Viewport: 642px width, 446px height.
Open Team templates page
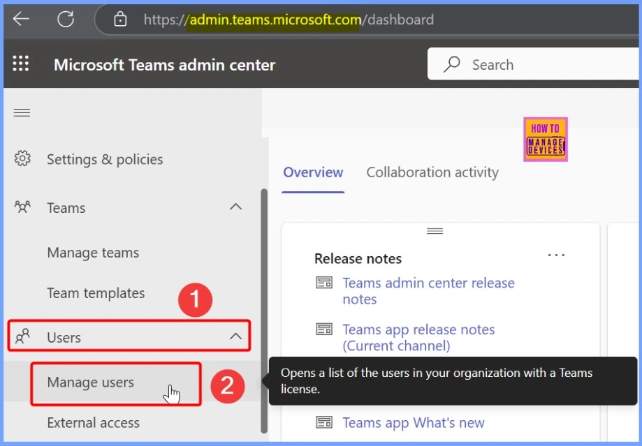point(96,293)
